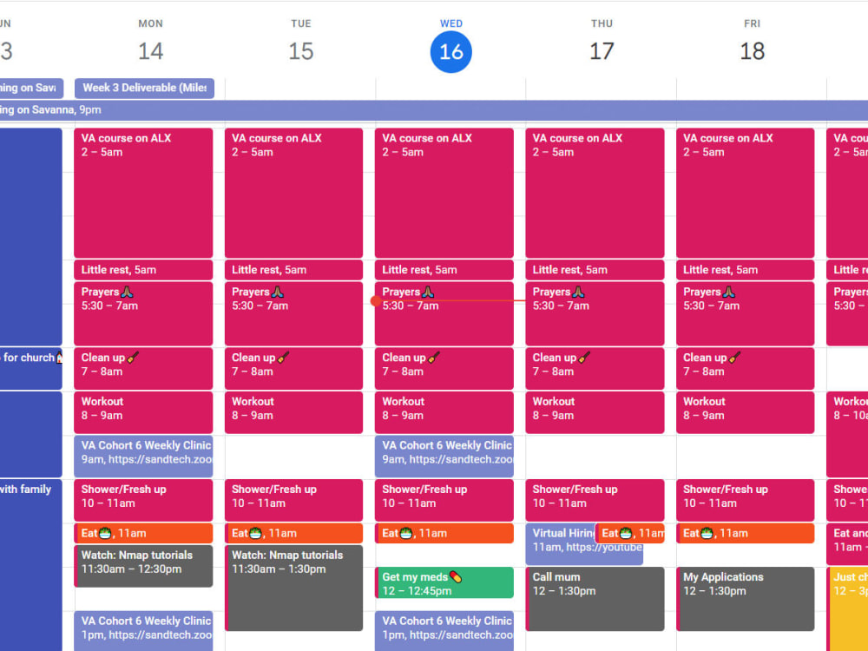
Task: Open Tuesday Workout 8 – 9am event
Action: coord(294,412)
